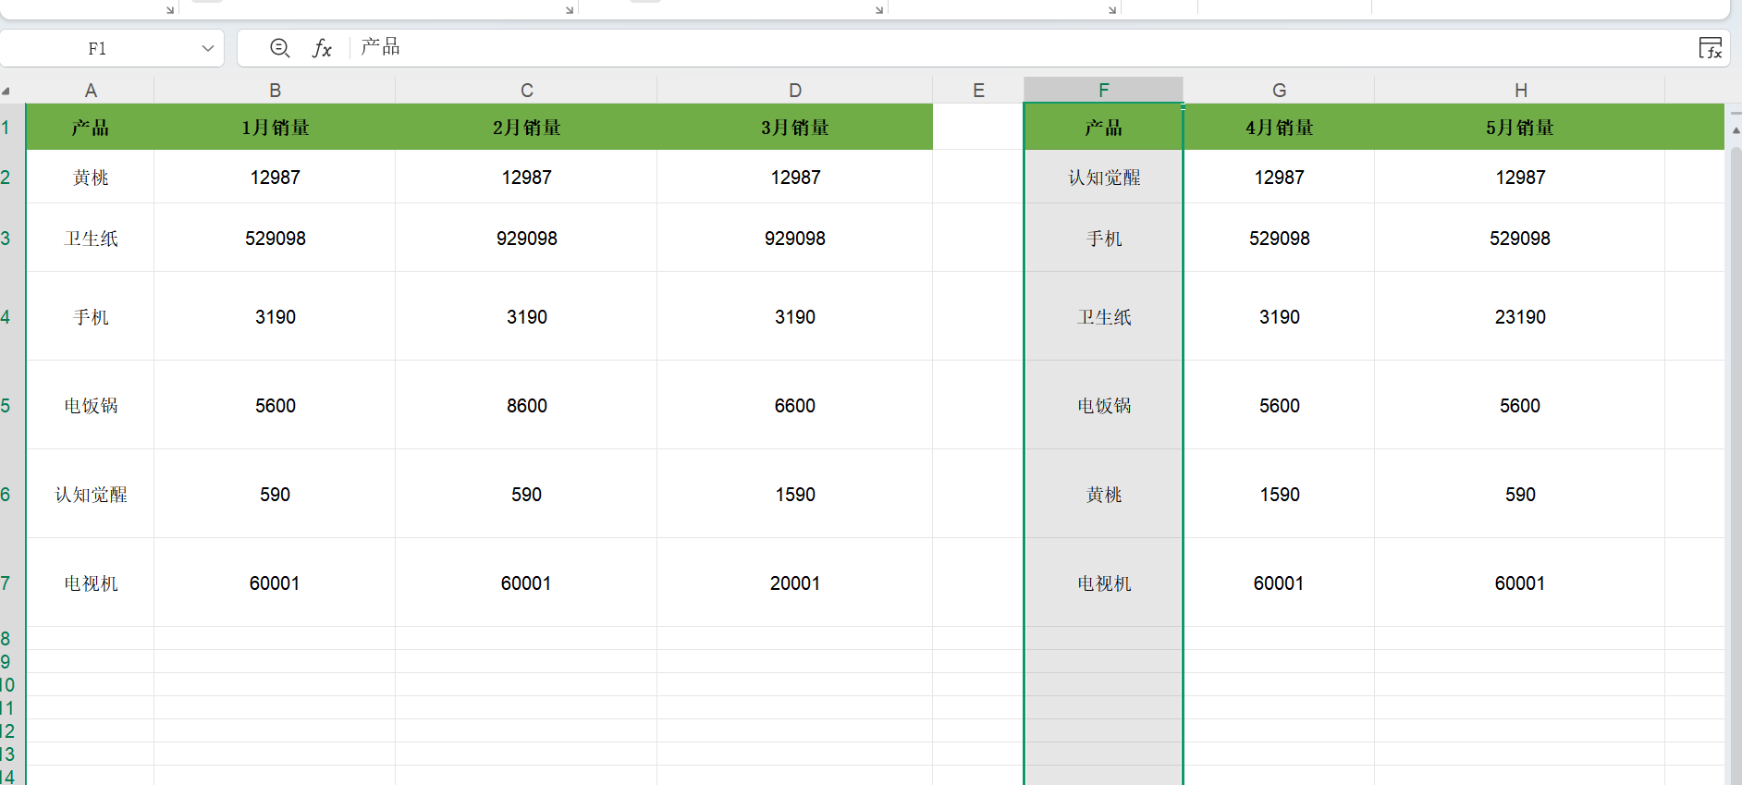The width and height of the screenshot is (1742, 785).
Task: Click cell D6 with value 1590
Action: 795,494
